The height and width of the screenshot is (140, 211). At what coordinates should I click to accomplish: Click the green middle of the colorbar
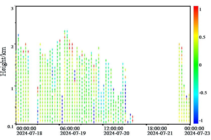click(x=196, y=65)
